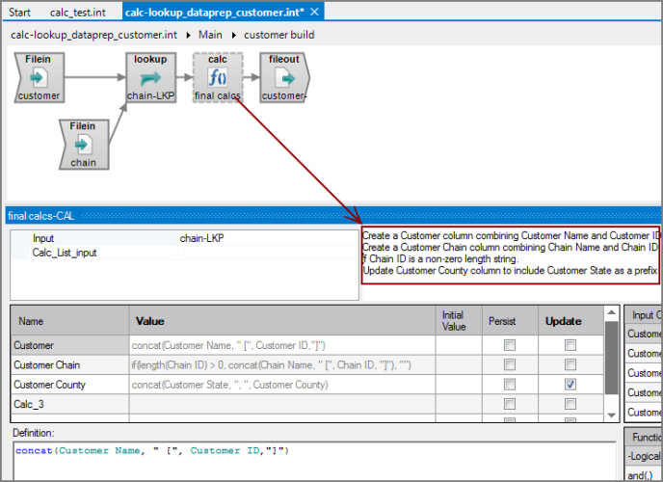Select the Filein customer node icon
Viewport: 663px width, 482px height.
tap(39, 78)
